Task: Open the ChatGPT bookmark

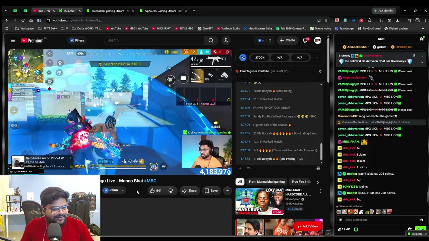Action: 205,28
